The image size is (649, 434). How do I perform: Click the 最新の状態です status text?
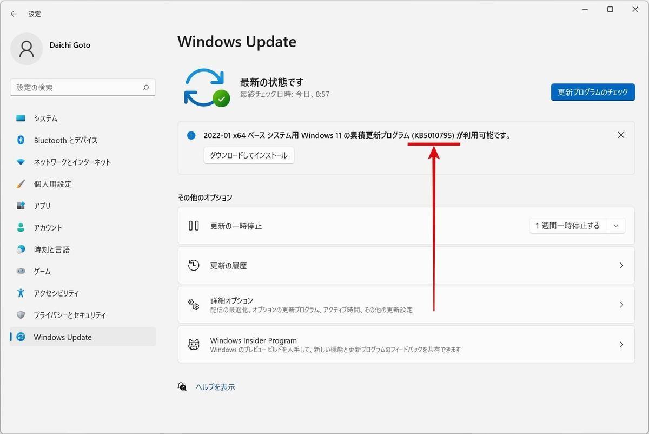point(272,82)
